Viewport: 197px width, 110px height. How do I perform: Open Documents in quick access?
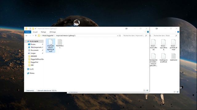click(x=34, y=50)
